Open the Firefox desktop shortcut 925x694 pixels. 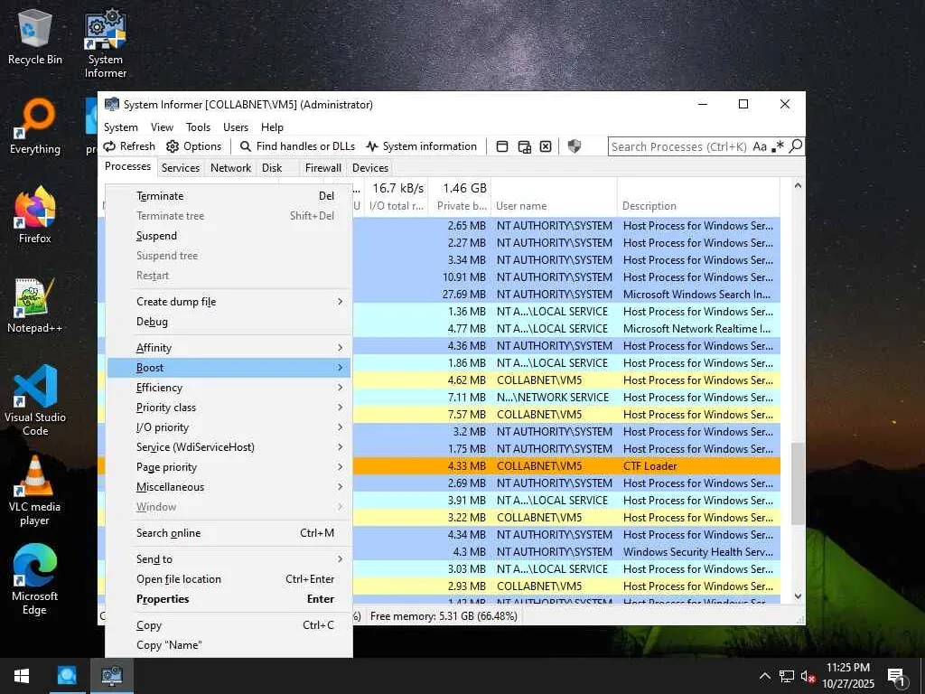coord(35,215)
